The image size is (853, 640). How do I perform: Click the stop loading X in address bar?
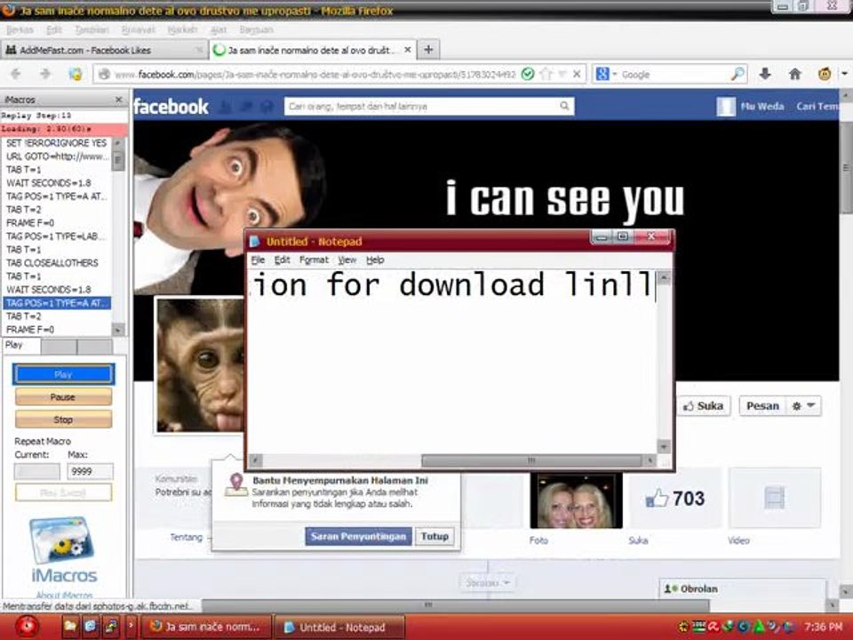coord(578,74)
